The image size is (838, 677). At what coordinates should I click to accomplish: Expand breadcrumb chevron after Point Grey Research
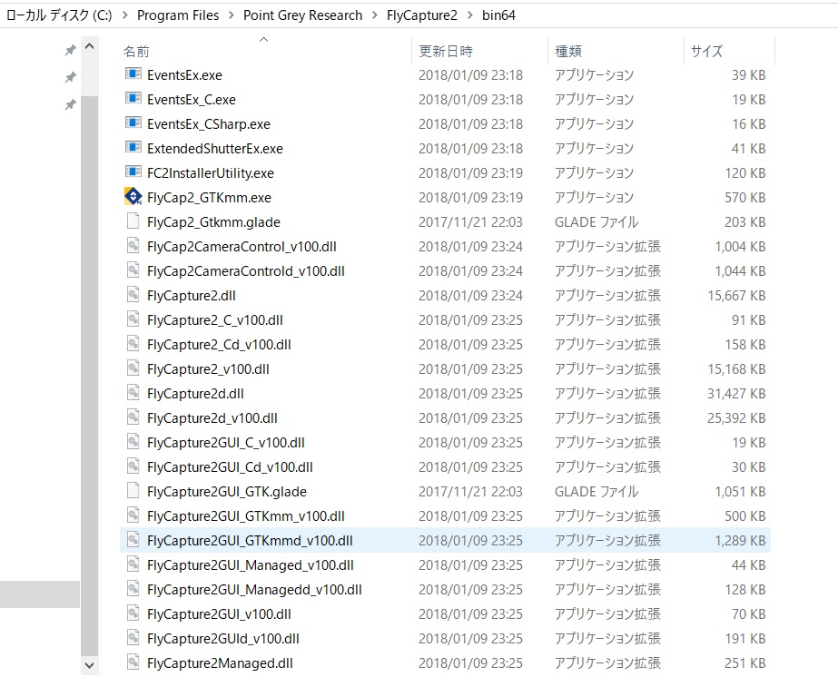pyautogui.click(x=374, y=15)
